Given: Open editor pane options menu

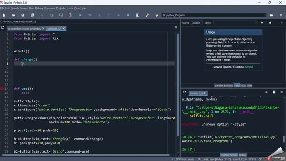Looking at the screenshot, I should click(176, 27).
